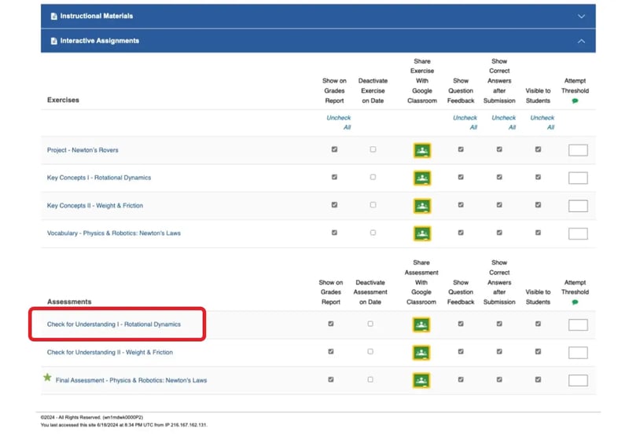Click Google Classroom icon for Check for Understanding II
This screenshot has height=447, width=629.
point(421,353)
